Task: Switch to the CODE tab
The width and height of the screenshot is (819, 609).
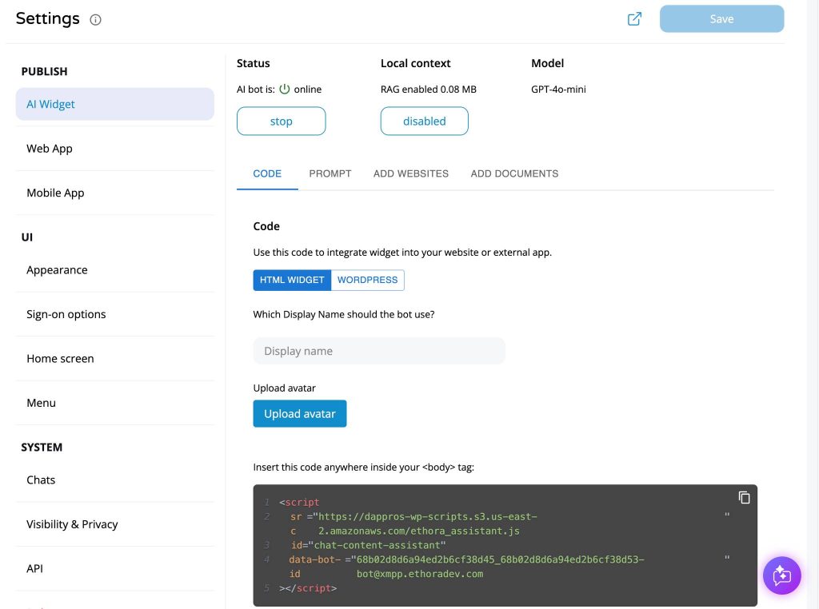Action: (x=267, y=173)
